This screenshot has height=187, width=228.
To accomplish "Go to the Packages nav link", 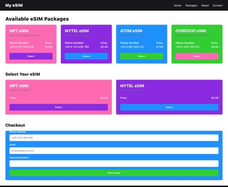I will click(191, 5).
